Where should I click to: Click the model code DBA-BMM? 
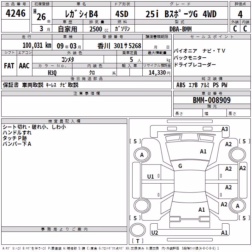(180, 29)
